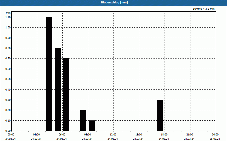Click the 09:00 time axis label
The height and width of the screenshot is (142, 227).
88,135
